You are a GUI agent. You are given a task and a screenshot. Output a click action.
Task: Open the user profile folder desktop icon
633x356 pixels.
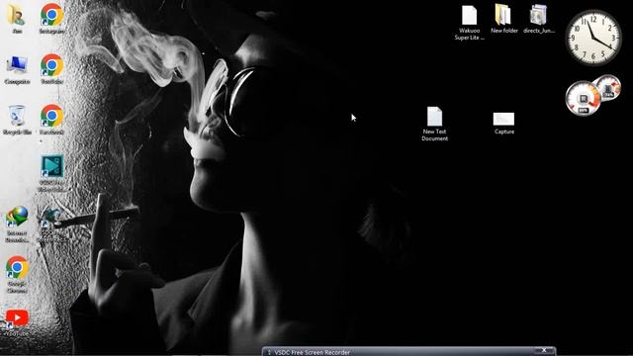pyautogui.click(x=17, y=18)
